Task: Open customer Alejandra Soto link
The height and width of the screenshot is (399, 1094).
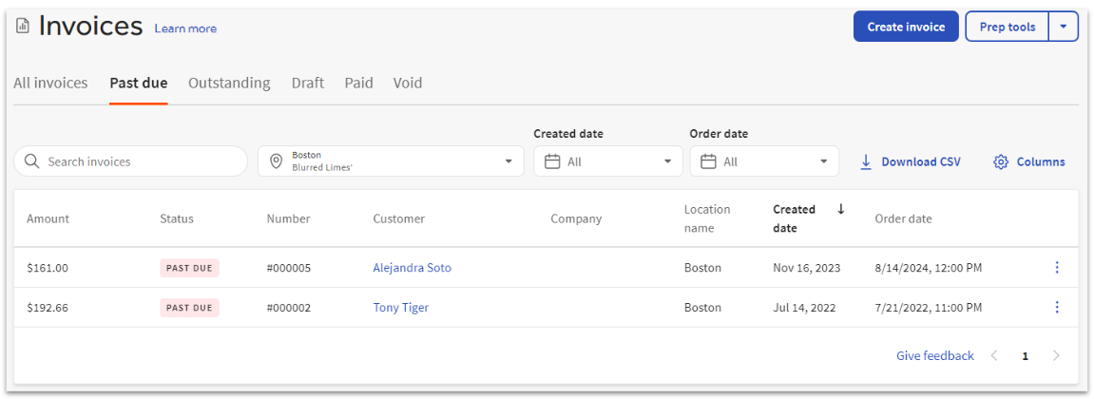Action: tap(412, 268)
